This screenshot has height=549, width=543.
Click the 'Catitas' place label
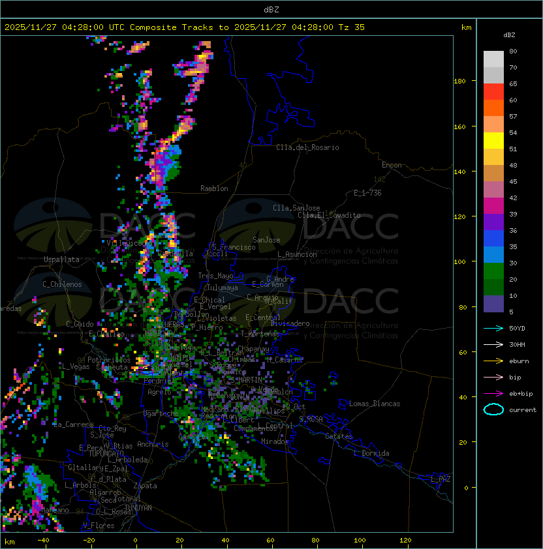pyautogui.click(x=339, y=436)
